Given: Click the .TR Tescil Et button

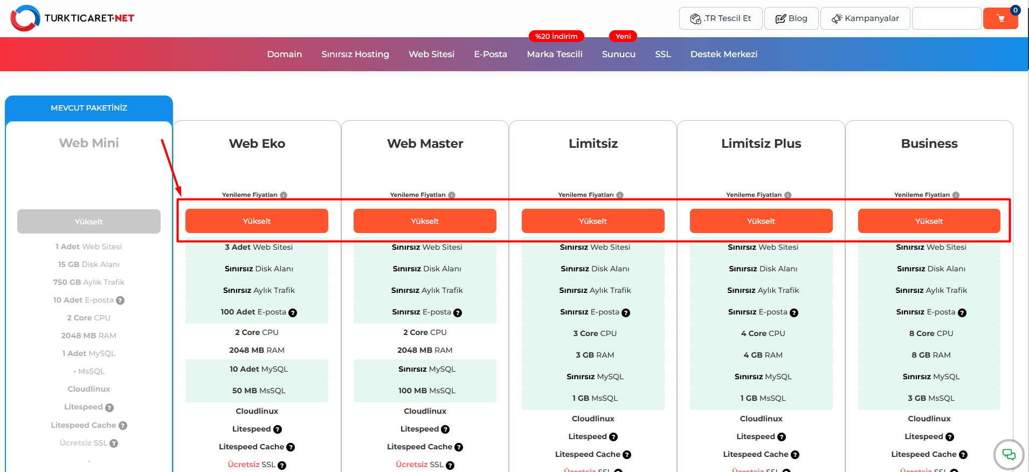Looking at the screenshot, I should tap(720, 18).
